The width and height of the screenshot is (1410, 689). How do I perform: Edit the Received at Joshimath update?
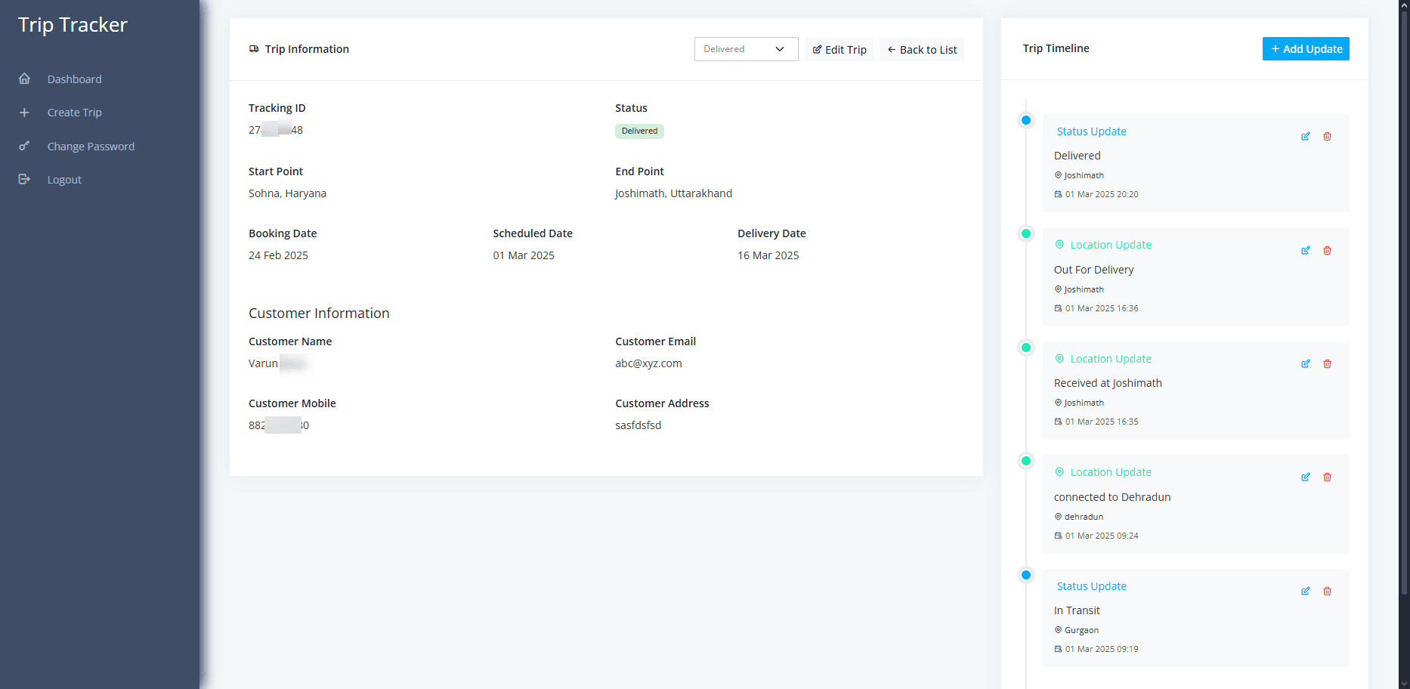(x=1305, y=364)
